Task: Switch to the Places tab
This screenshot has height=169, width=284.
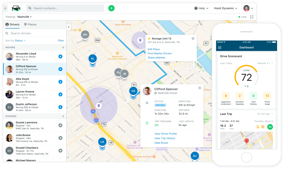Action: coord(30,25)
